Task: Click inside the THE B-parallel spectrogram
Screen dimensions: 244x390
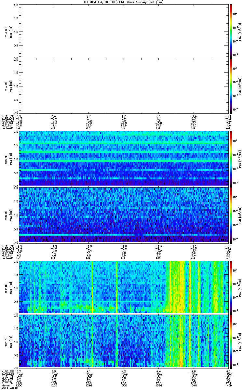Action: pyautogui.click(x=124, y=341)
